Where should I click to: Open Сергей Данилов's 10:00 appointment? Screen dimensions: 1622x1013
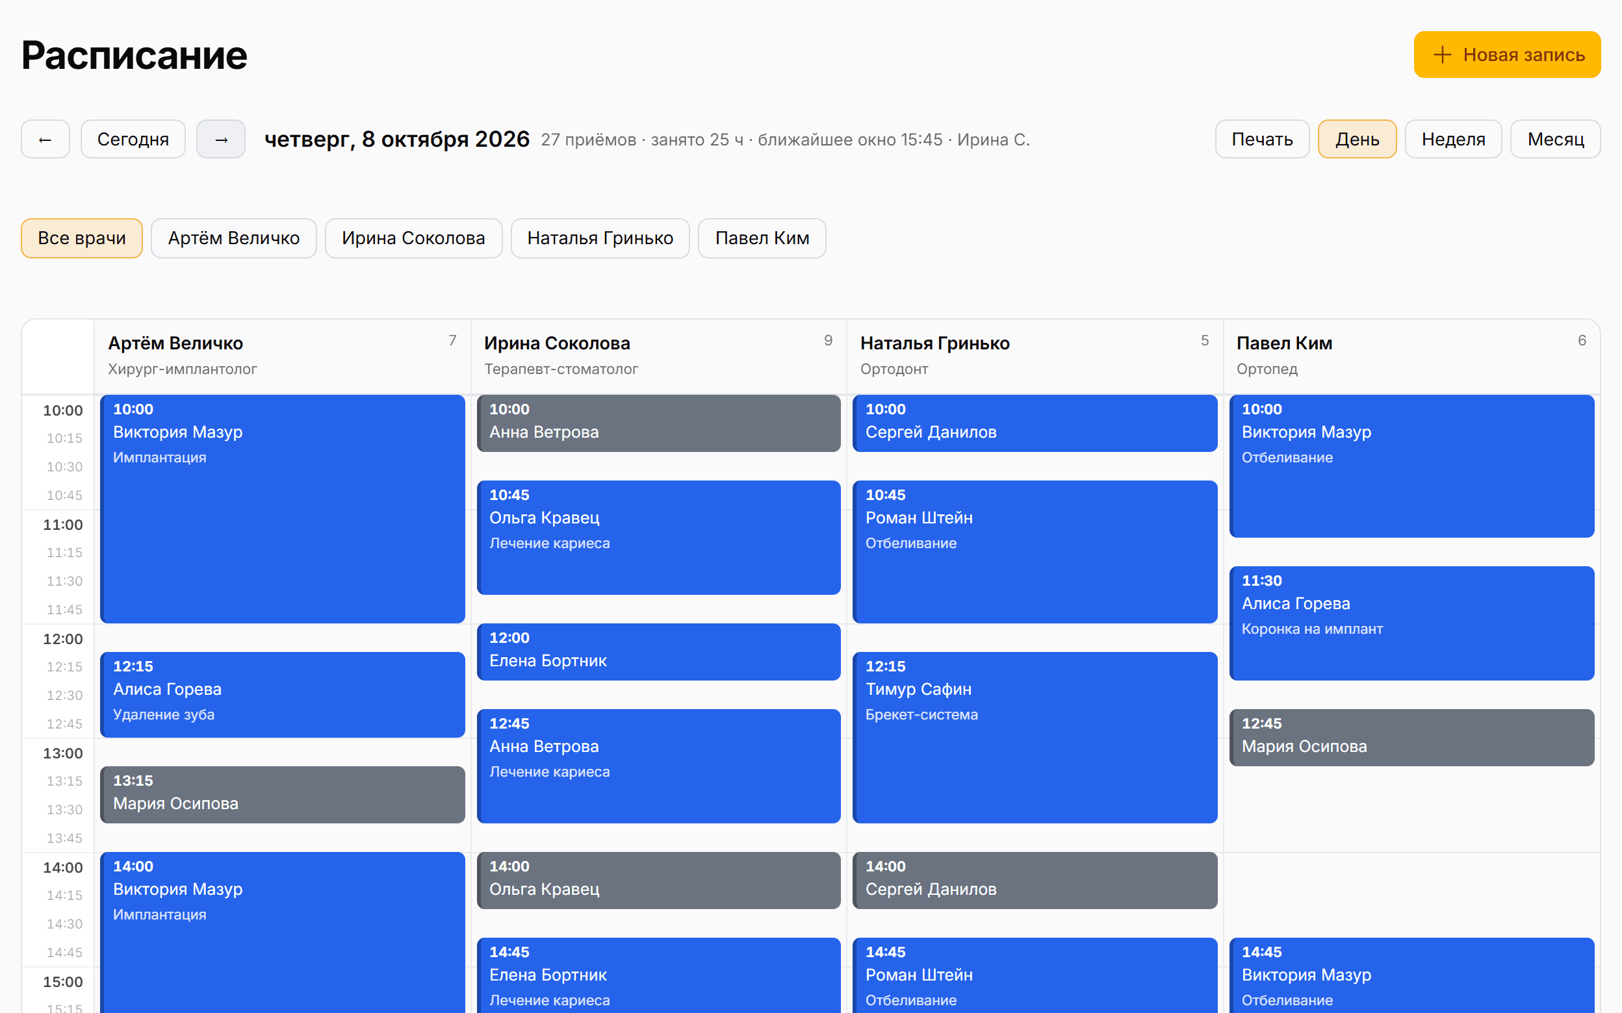[1035, 423]
